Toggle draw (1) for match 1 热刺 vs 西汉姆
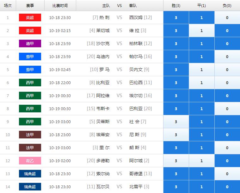Viewport: 240px width, 193px height. (x=202, y=17)
